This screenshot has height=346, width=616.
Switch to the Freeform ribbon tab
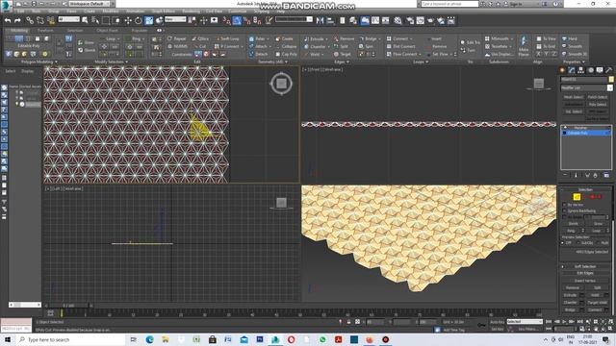click(45, 30)
